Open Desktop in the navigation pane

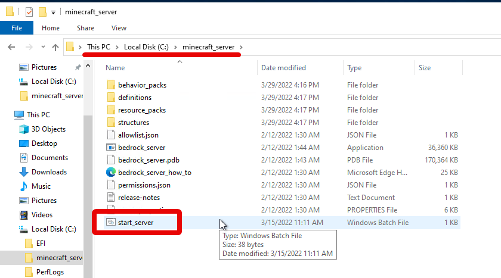click(44, 143)
